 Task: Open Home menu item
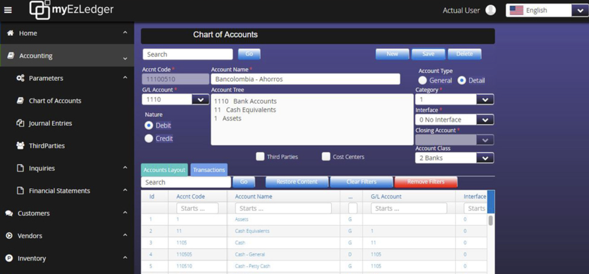[x=28, y=33]
